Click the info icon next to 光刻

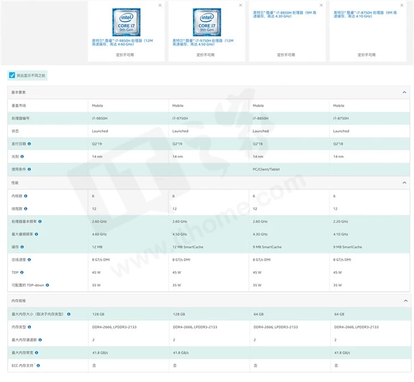coord(22,156)
